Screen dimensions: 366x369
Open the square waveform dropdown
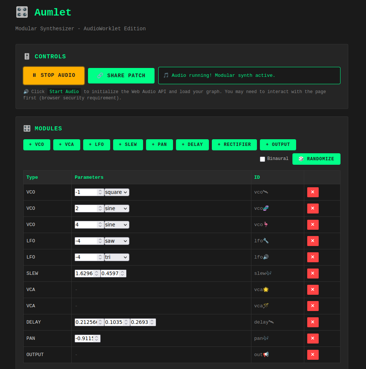point(117,192)
